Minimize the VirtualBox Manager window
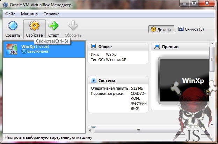This screenshot has width=218, height=144. point(184,3)
